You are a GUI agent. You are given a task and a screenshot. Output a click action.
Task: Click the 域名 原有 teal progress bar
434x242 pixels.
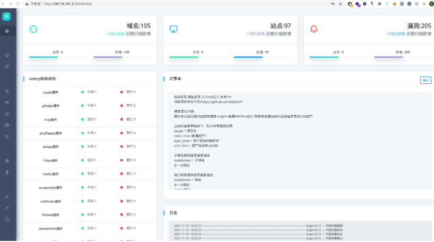(44, 57)
